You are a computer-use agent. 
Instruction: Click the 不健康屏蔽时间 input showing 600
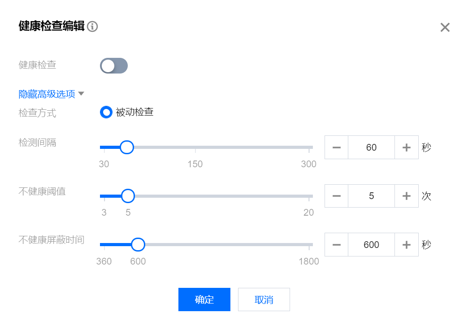pos(371,245)
